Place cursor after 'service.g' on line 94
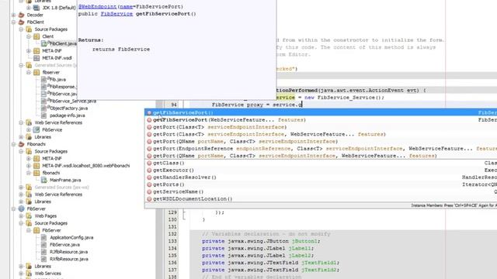 pyautogui.click(x=302, y=105)
